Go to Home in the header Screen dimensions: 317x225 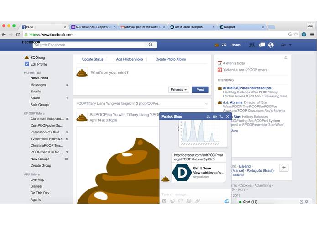click(x=236, y=45)
